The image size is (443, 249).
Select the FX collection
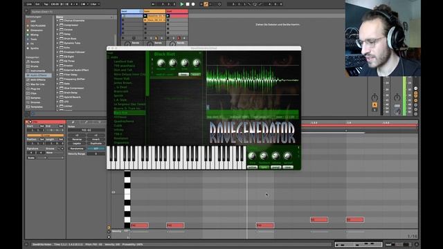pyautogui.click(x=32, y=44)
